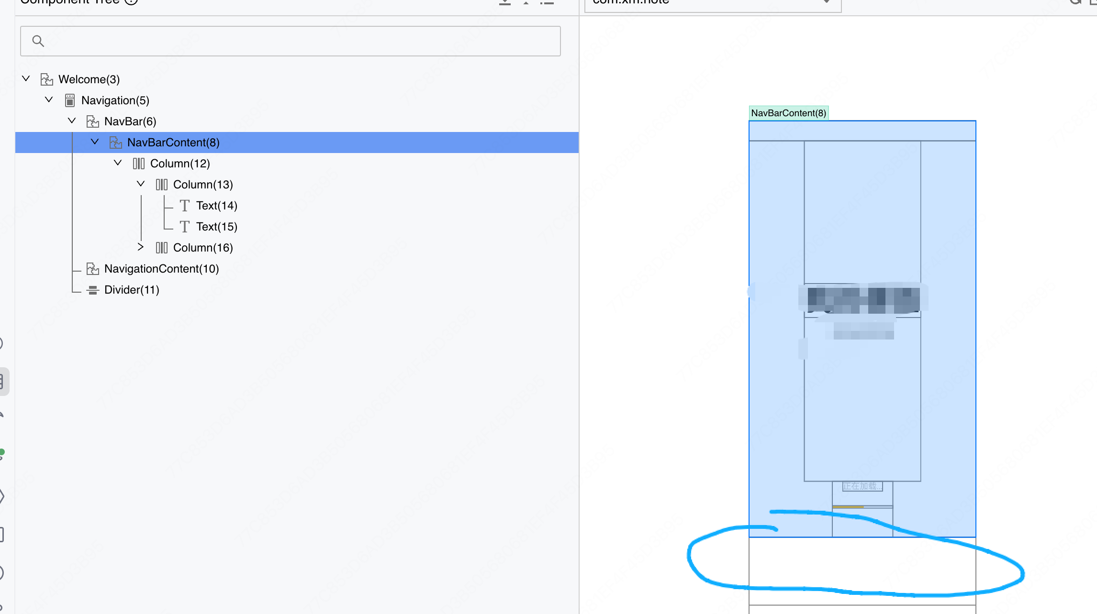Focus the component tree search field
The image size is (1097, 614).
(x=297, y=41)
